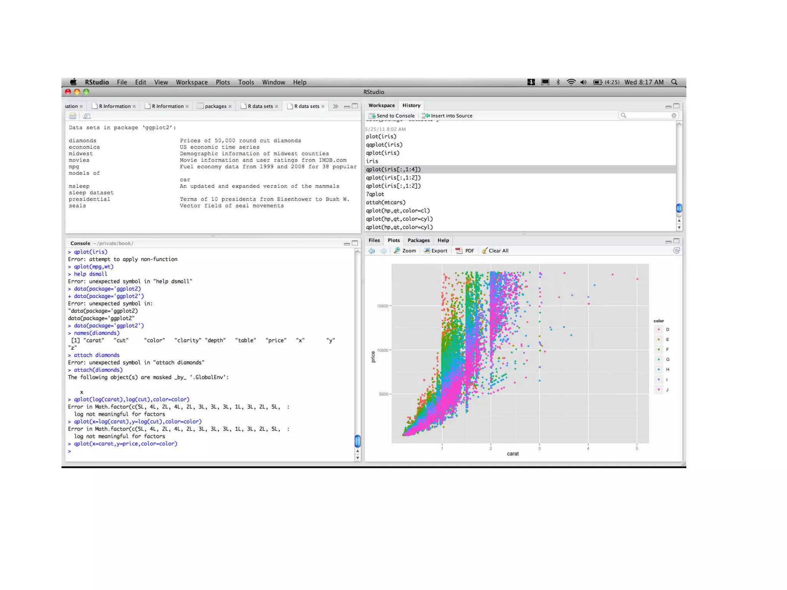Click the Zoom plot button

pyautogui.click(x=405, y=251)
